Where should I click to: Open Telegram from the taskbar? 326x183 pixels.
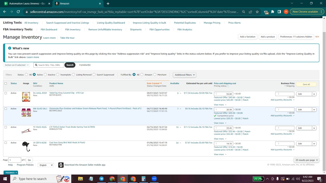point(101,179)
